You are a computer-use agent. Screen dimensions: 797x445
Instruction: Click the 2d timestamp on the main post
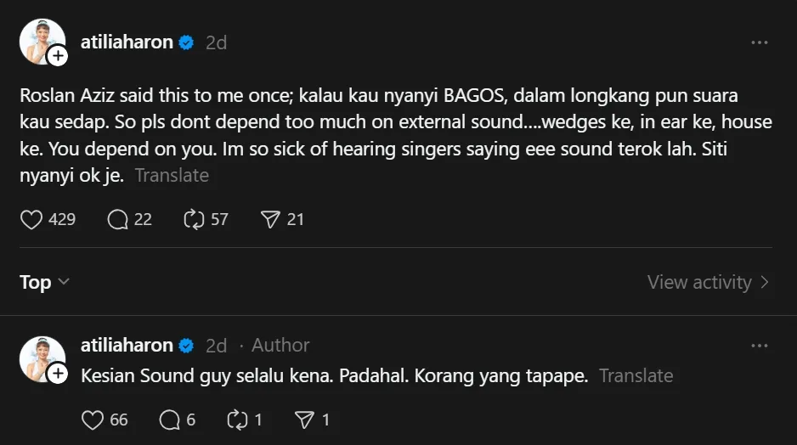pos(217,42)
